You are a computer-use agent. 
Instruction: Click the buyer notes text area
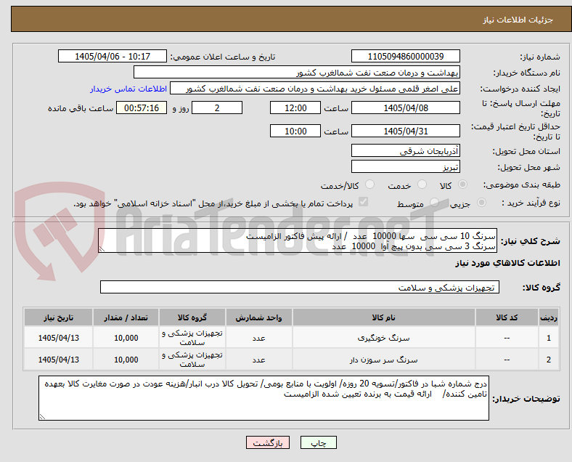click(x=263, y=398)
